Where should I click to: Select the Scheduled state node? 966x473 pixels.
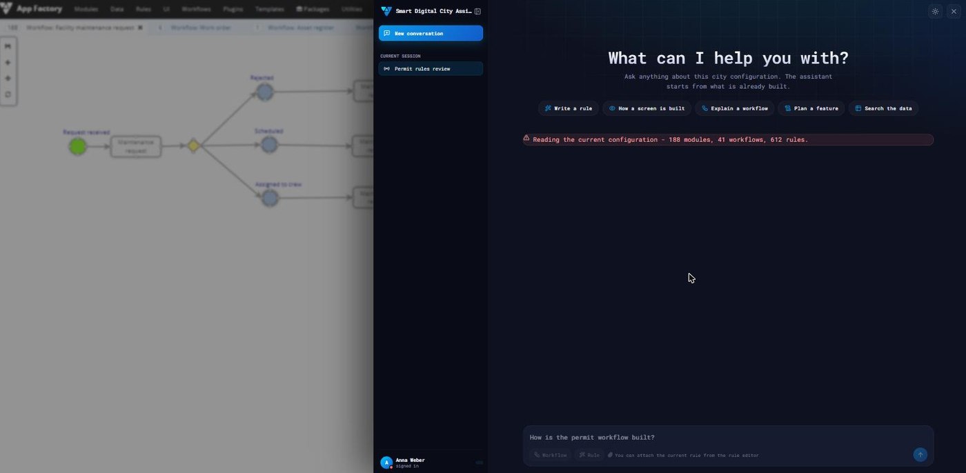[x=269, y=145]
